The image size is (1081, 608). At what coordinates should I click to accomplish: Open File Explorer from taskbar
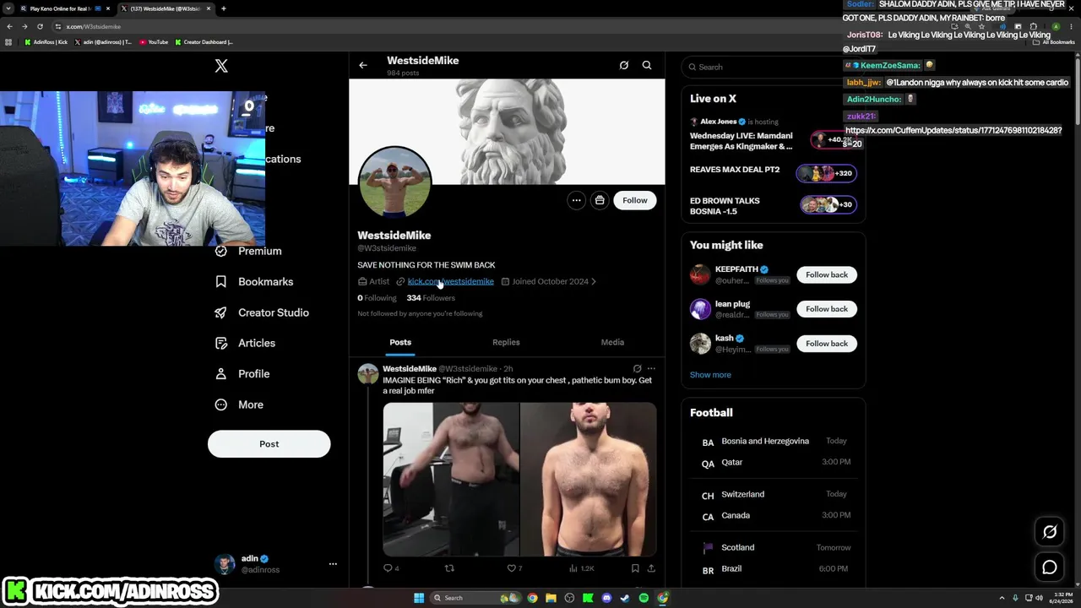point(551,598)
